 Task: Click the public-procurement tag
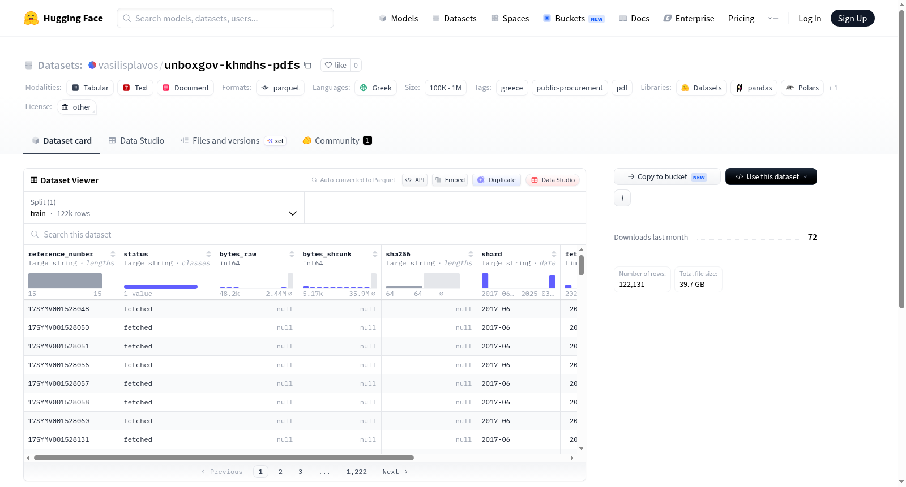(570, 88)
